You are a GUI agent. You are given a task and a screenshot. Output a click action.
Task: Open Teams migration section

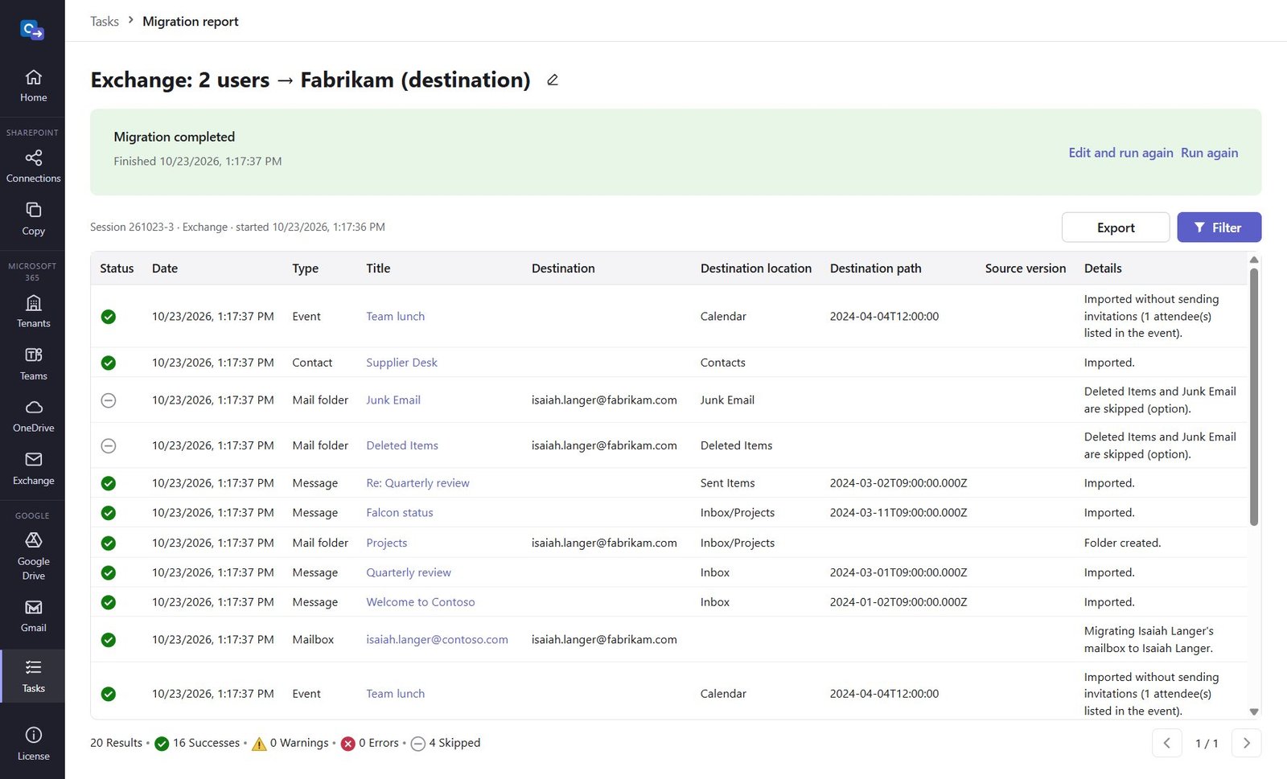(33, 364)
